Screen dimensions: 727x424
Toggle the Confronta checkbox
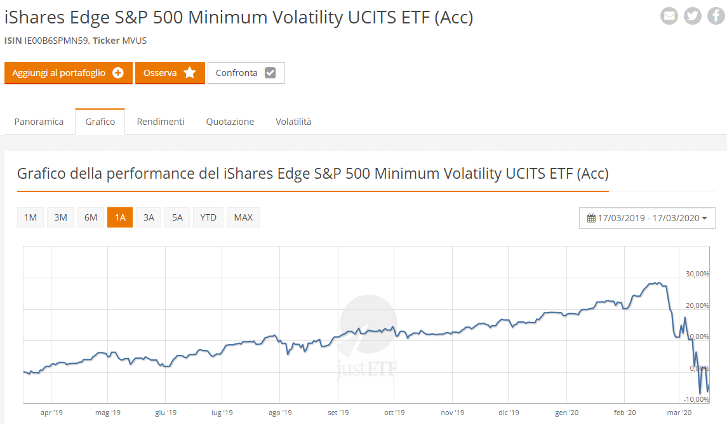270,73
